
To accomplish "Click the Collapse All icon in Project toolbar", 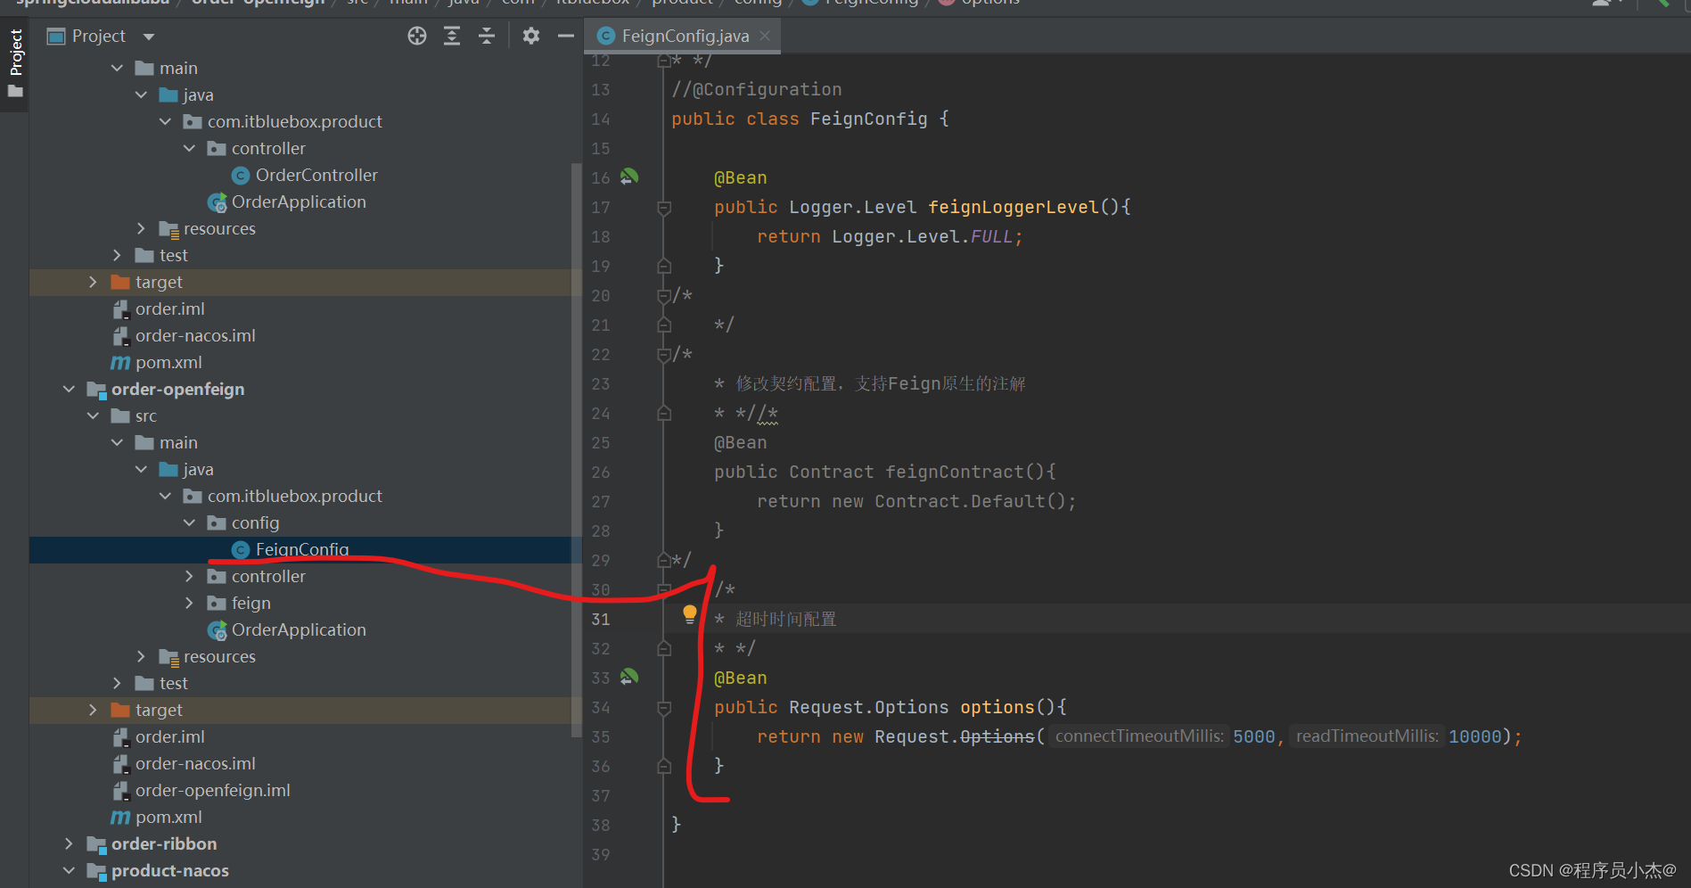I will point(487,36).
